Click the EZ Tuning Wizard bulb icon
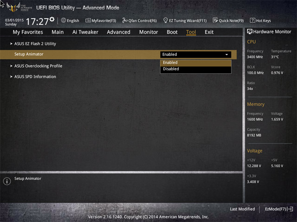Image resolution: width=297 pixels, height=222 pixels. pyautogui.click(x=165, y=20)
